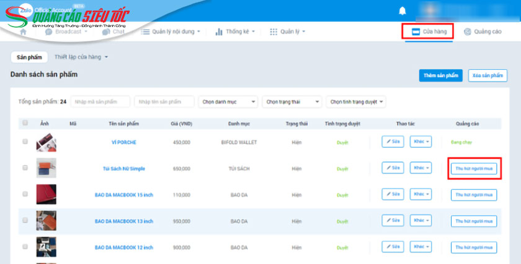
Task: Expand Khác dropdown for Túi Sách Nữ Simple
Action: (x=421, y=168)
